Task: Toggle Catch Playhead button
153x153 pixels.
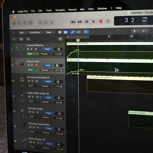Action: tap(86, 32)
